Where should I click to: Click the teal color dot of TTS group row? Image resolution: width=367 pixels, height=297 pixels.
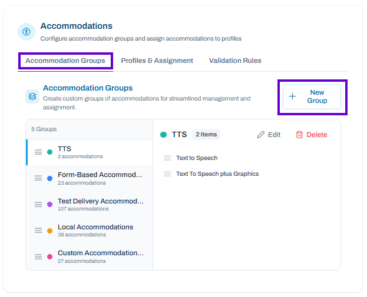[50, 152]
